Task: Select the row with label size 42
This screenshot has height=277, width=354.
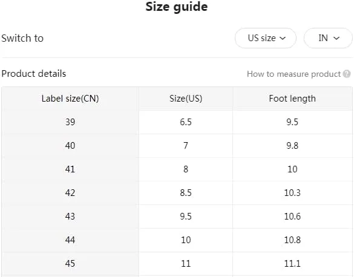Action: (x=177, y=193)
